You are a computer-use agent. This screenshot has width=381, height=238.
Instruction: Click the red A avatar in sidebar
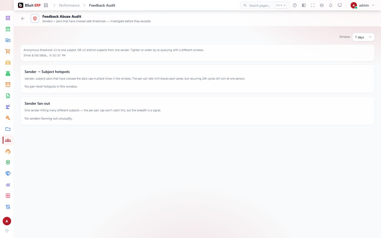[7, 221]
